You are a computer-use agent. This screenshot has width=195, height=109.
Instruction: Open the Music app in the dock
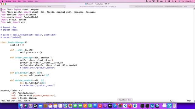click(x=100, y=106)
